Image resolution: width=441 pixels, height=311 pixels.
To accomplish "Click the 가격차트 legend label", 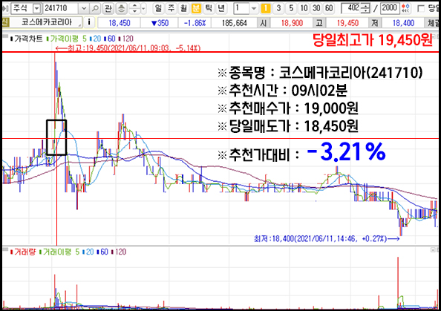I will (27, 39).
